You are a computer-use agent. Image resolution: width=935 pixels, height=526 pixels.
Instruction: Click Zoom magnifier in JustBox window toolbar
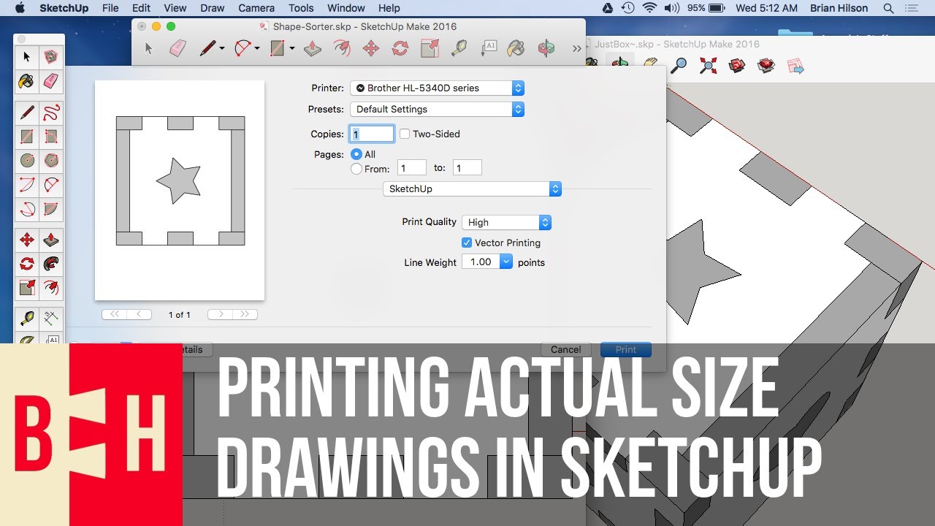point(679,66)
